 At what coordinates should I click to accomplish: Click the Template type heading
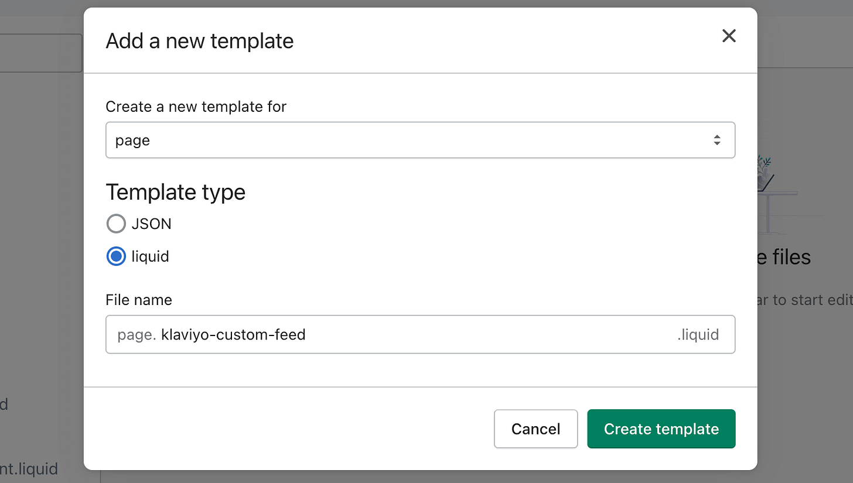tap(175, 192)
